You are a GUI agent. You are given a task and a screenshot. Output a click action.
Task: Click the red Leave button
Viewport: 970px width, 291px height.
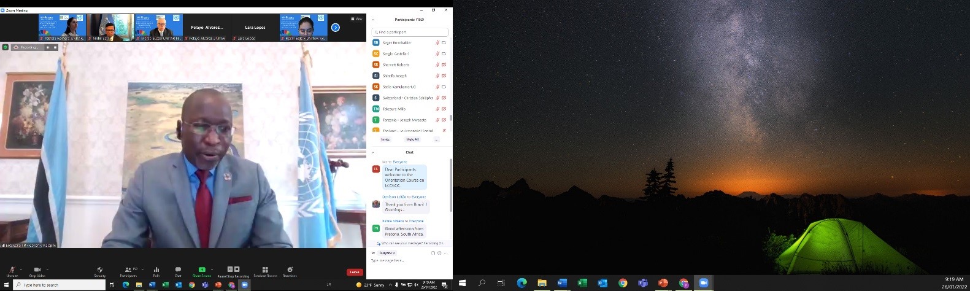[x=354, y=272]
